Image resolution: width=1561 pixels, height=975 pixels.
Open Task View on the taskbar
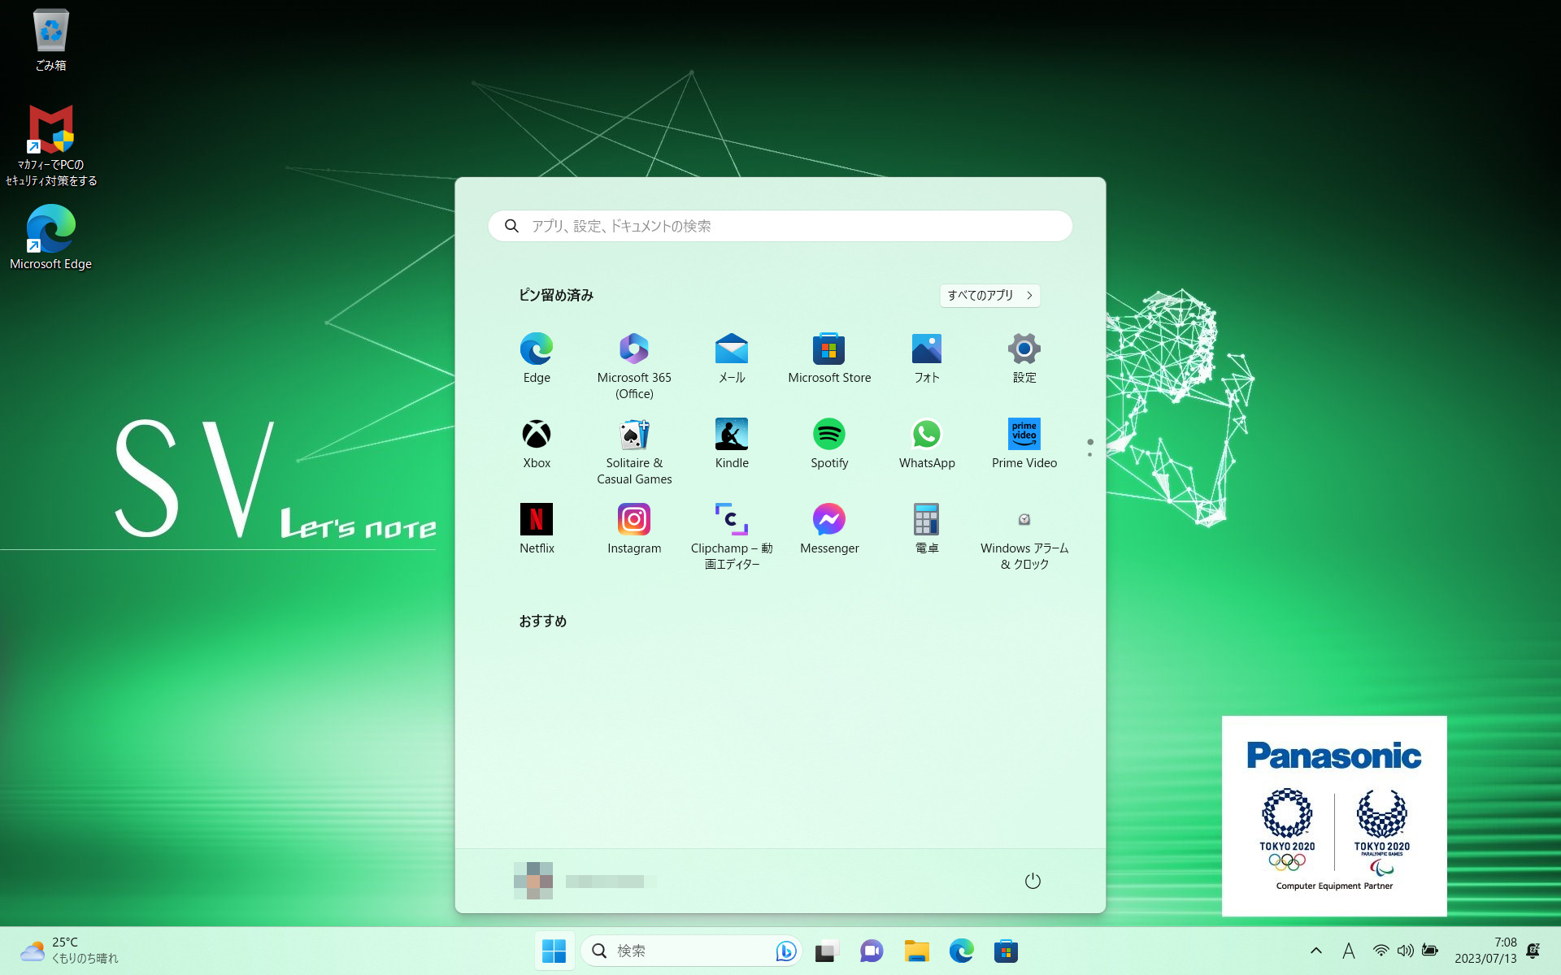click(x=827, y=951)
